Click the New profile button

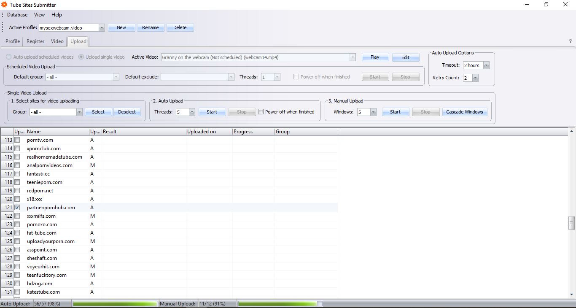(x=121, y=27)
